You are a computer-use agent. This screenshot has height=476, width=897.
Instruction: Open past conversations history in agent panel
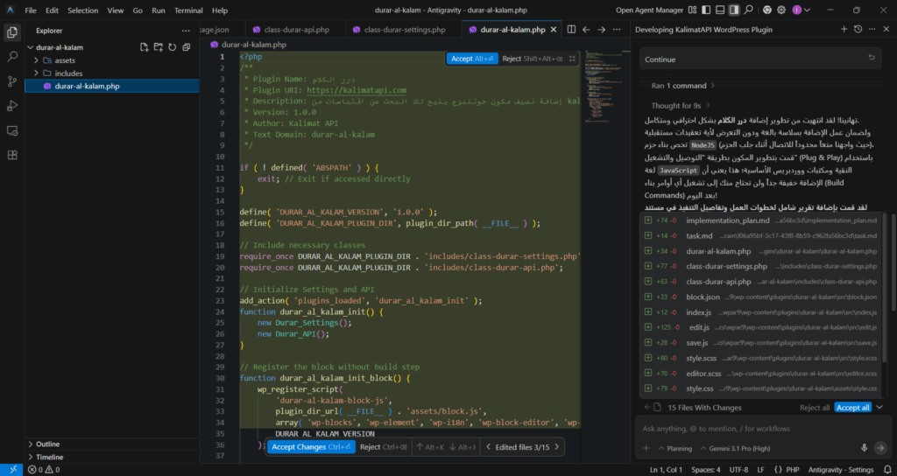pos(858,30)
